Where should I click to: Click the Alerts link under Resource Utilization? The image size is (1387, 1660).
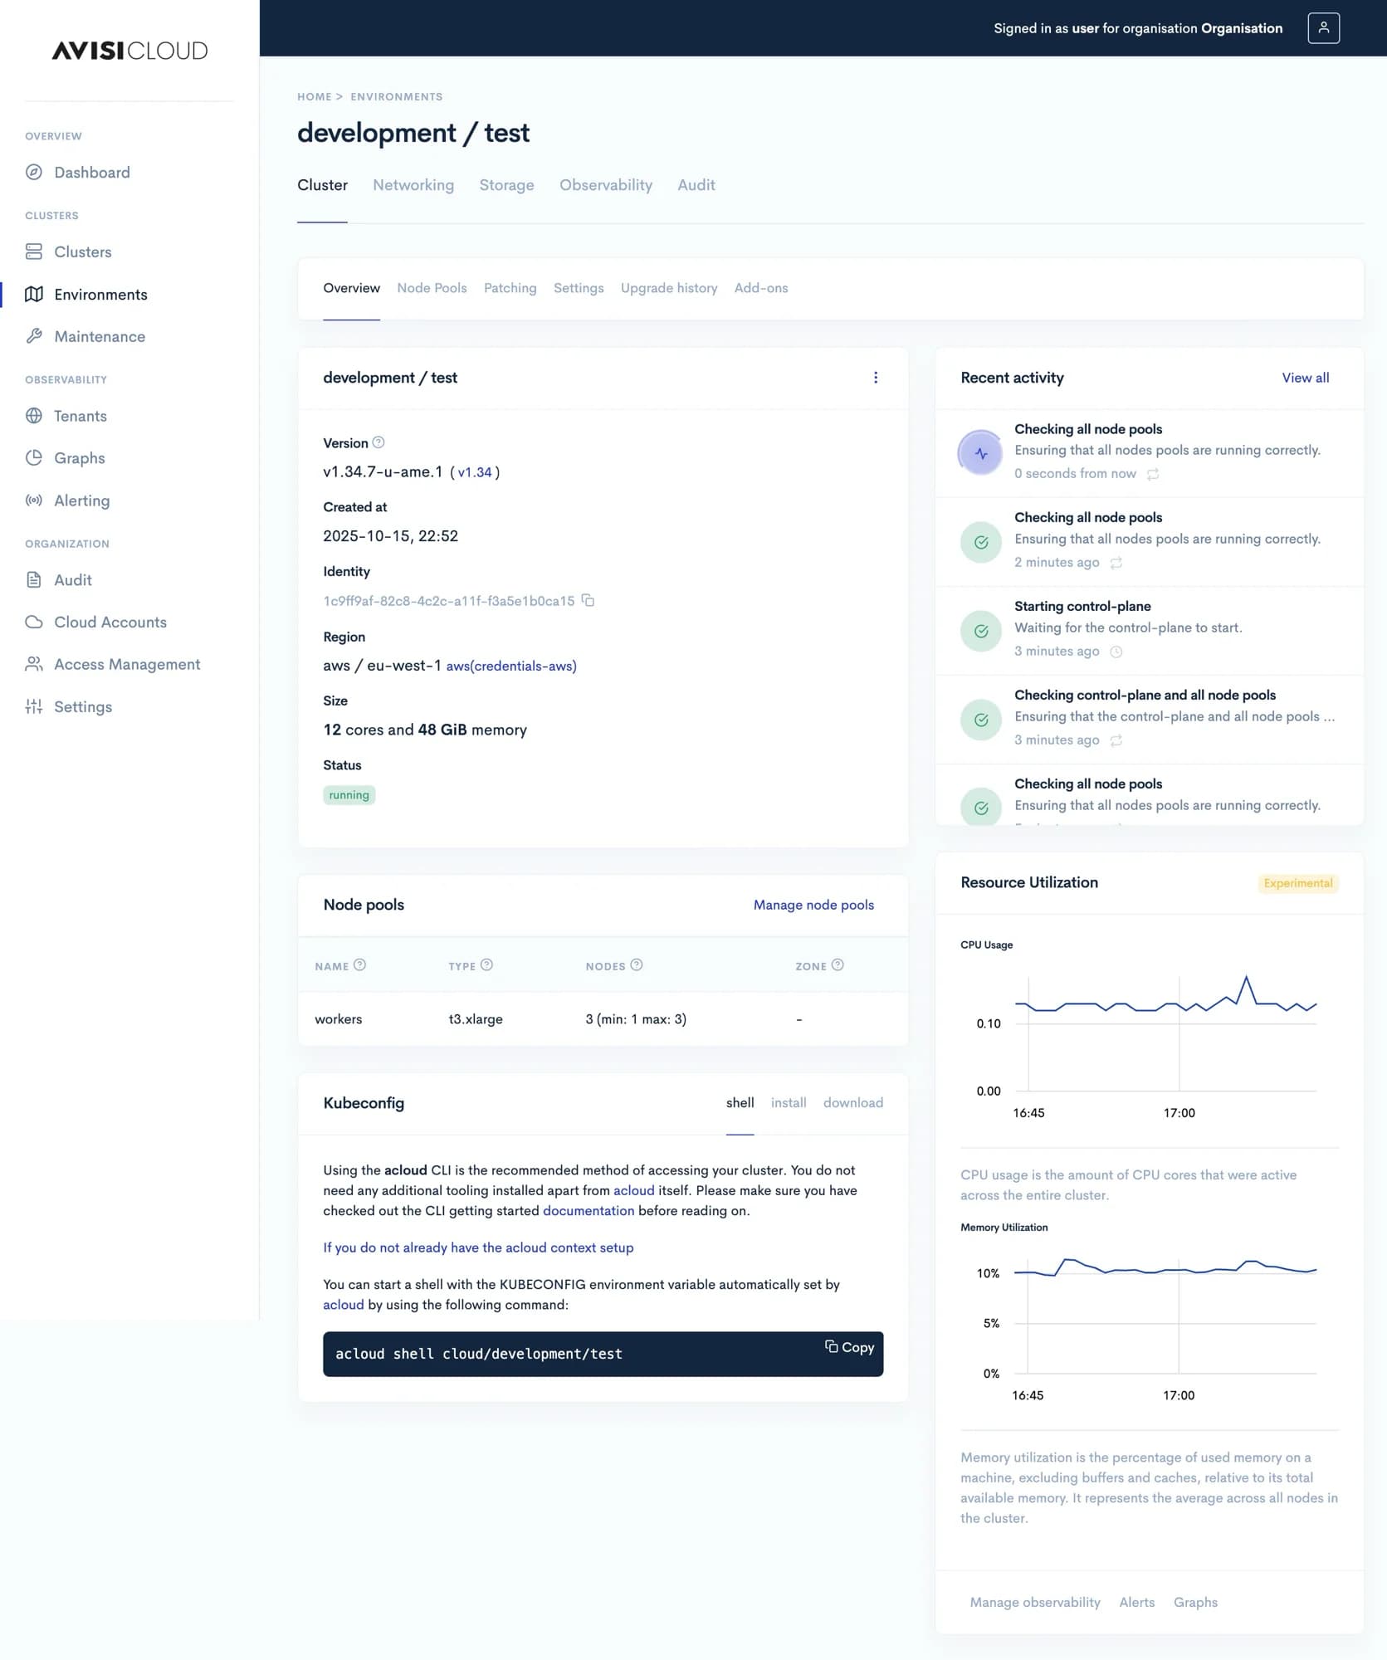[x=1137, y=1602]
